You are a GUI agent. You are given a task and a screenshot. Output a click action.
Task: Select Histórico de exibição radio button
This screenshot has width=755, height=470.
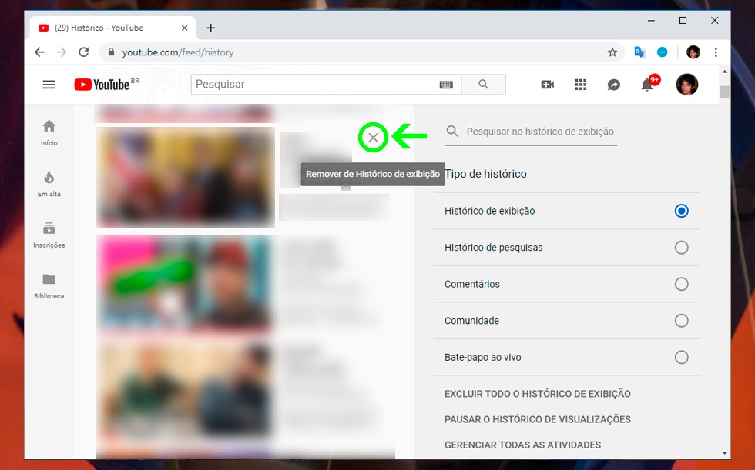pyautogui.click(x=681, y=211)
